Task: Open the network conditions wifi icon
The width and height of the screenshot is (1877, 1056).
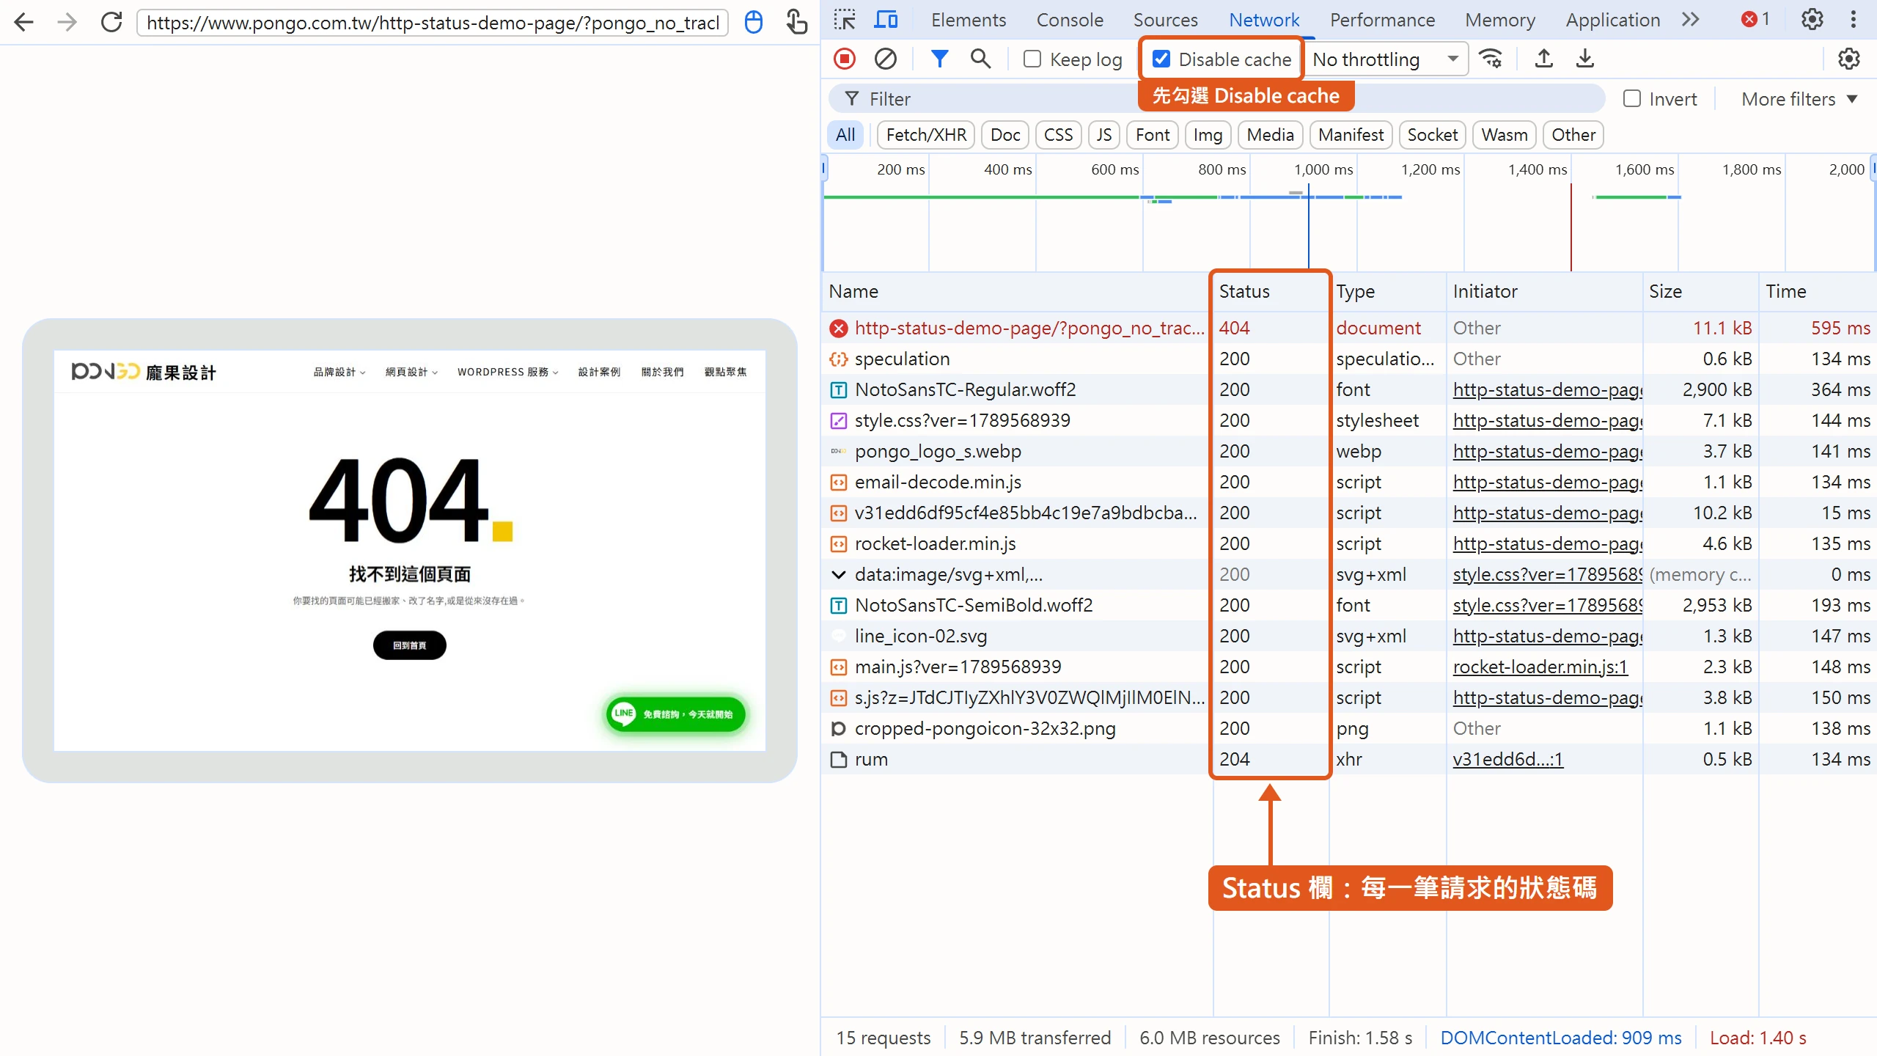Action: (x=1491, y=59)
